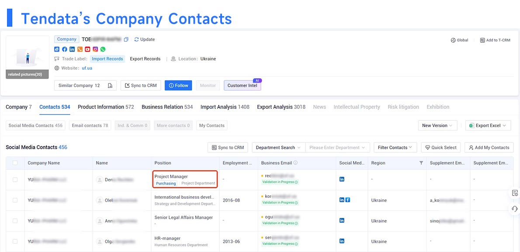
Task: Open the company's YouTube icon
Action: pos(87,49)
